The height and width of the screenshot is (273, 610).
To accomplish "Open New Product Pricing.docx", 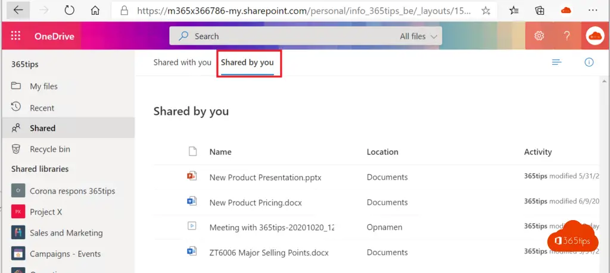I will click(x=256, y=203).
